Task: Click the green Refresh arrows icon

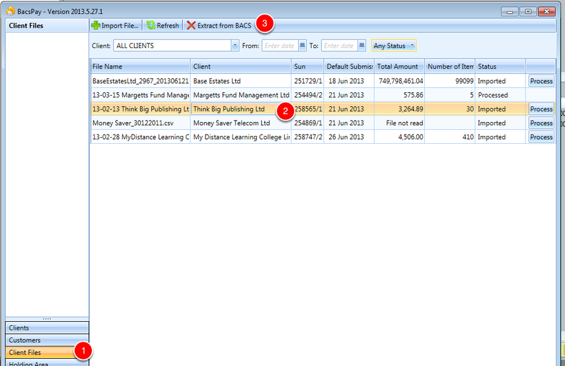Action: coord(151,26)
